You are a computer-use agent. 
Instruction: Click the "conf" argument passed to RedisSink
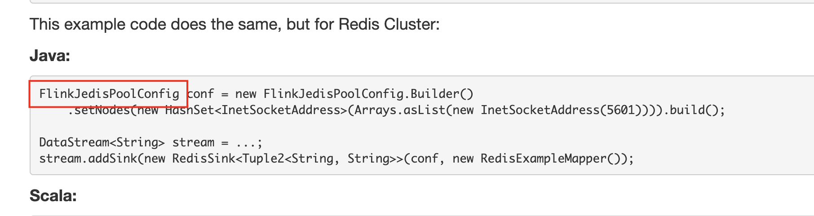pos(425,159)
